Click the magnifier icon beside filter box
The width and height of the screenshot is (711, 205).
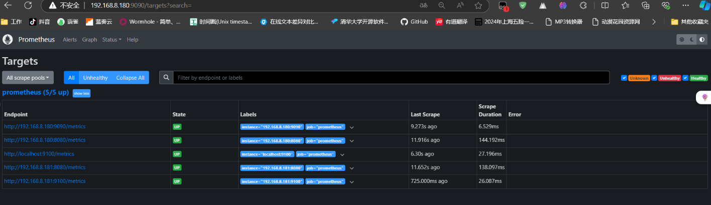tap(166, 78)
